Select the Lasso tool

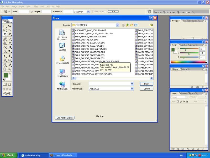click(5, 30)
